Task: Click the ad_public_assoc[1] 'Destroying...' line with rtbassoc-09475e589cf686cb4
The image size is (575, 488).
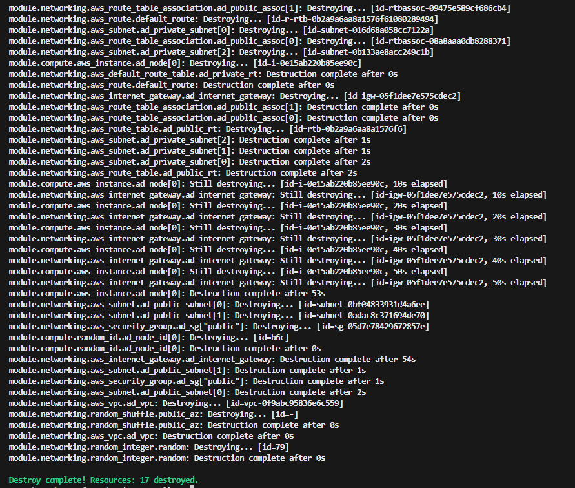Action: tap(259, 8)
